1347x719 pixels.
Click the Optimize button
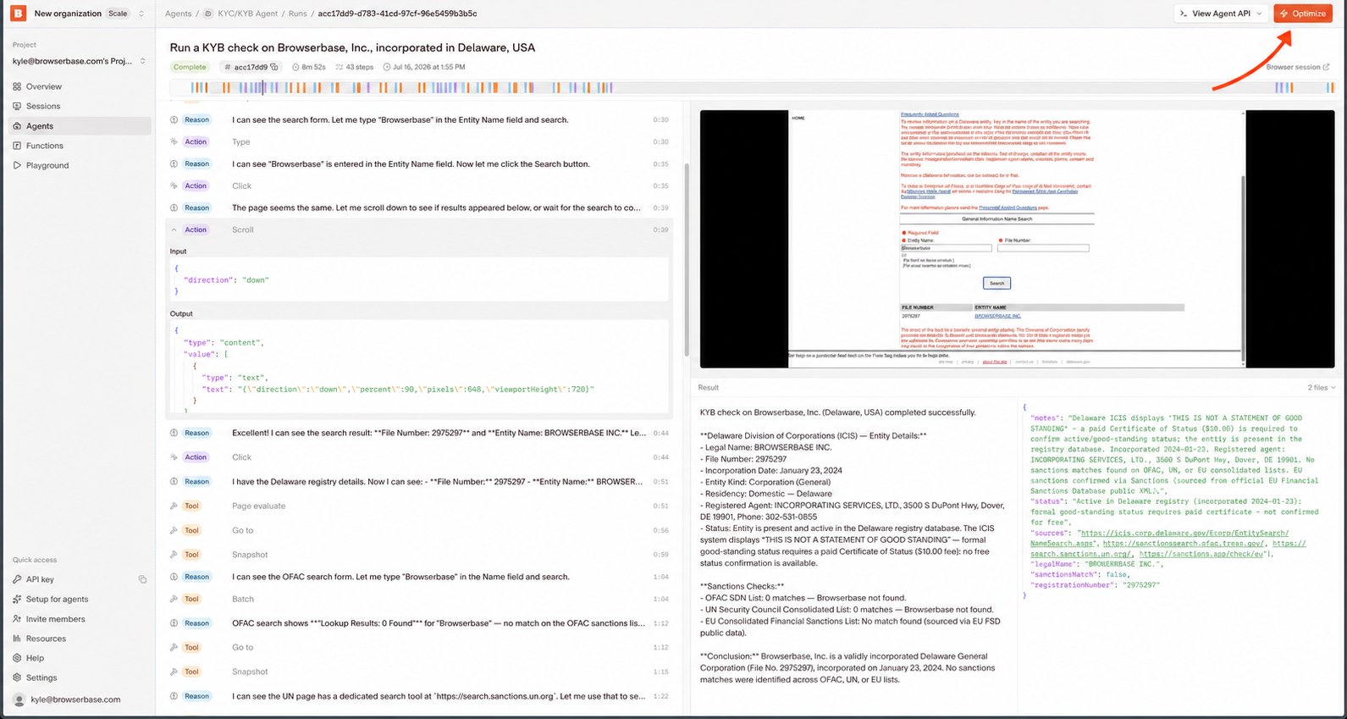pyautogui.click(x=1302, y=14)
